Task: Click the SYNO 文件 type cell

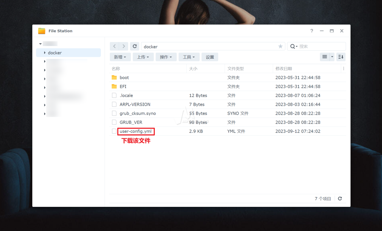Action: tap(238, 113)
